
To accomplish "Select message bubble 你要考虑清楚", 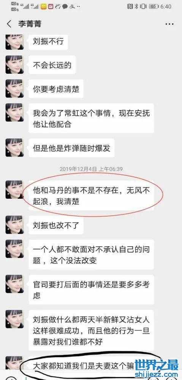I will (x=56, y=89).
